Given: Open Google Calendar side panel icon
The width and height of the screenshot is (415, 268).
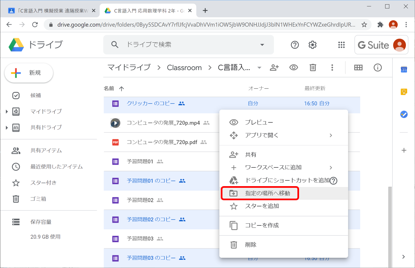Looking at the screenshot, I should pos(404,69).
